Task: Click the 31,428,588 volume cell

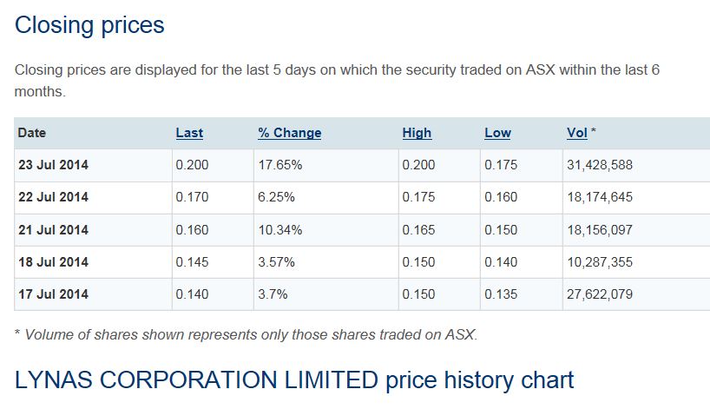Action: click(x=600, y=165)
